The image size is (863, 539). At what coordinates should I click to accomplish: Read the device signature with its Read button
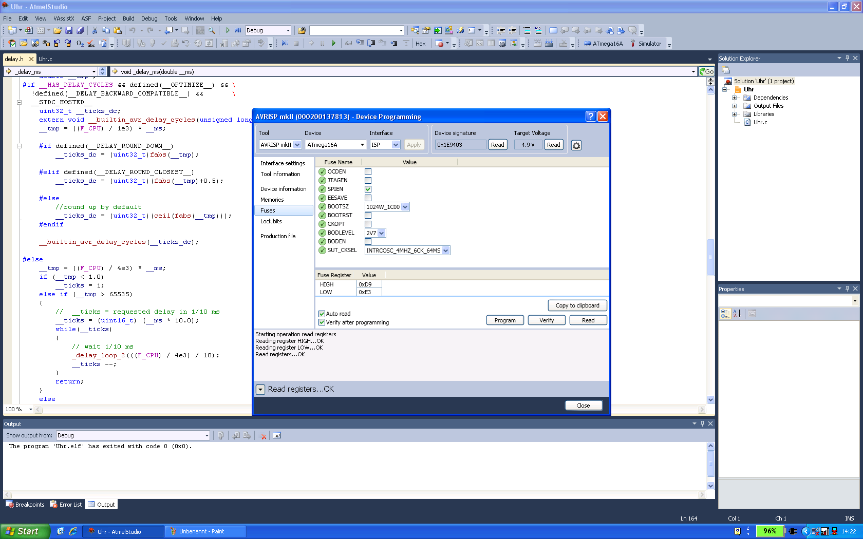498,145
